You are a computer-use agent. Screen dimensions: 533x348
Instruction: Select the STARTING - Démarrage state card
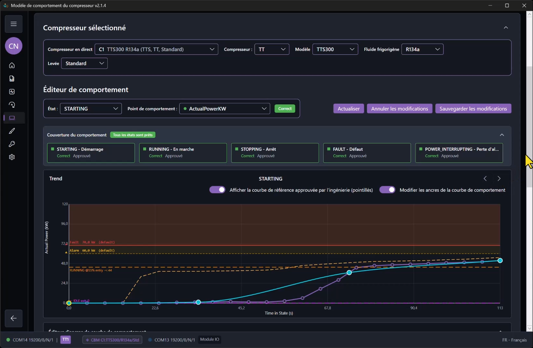pos(91,153)
